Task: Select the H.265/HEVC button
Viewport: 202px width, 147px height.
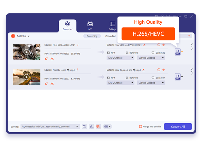Action: click(148, 33)
